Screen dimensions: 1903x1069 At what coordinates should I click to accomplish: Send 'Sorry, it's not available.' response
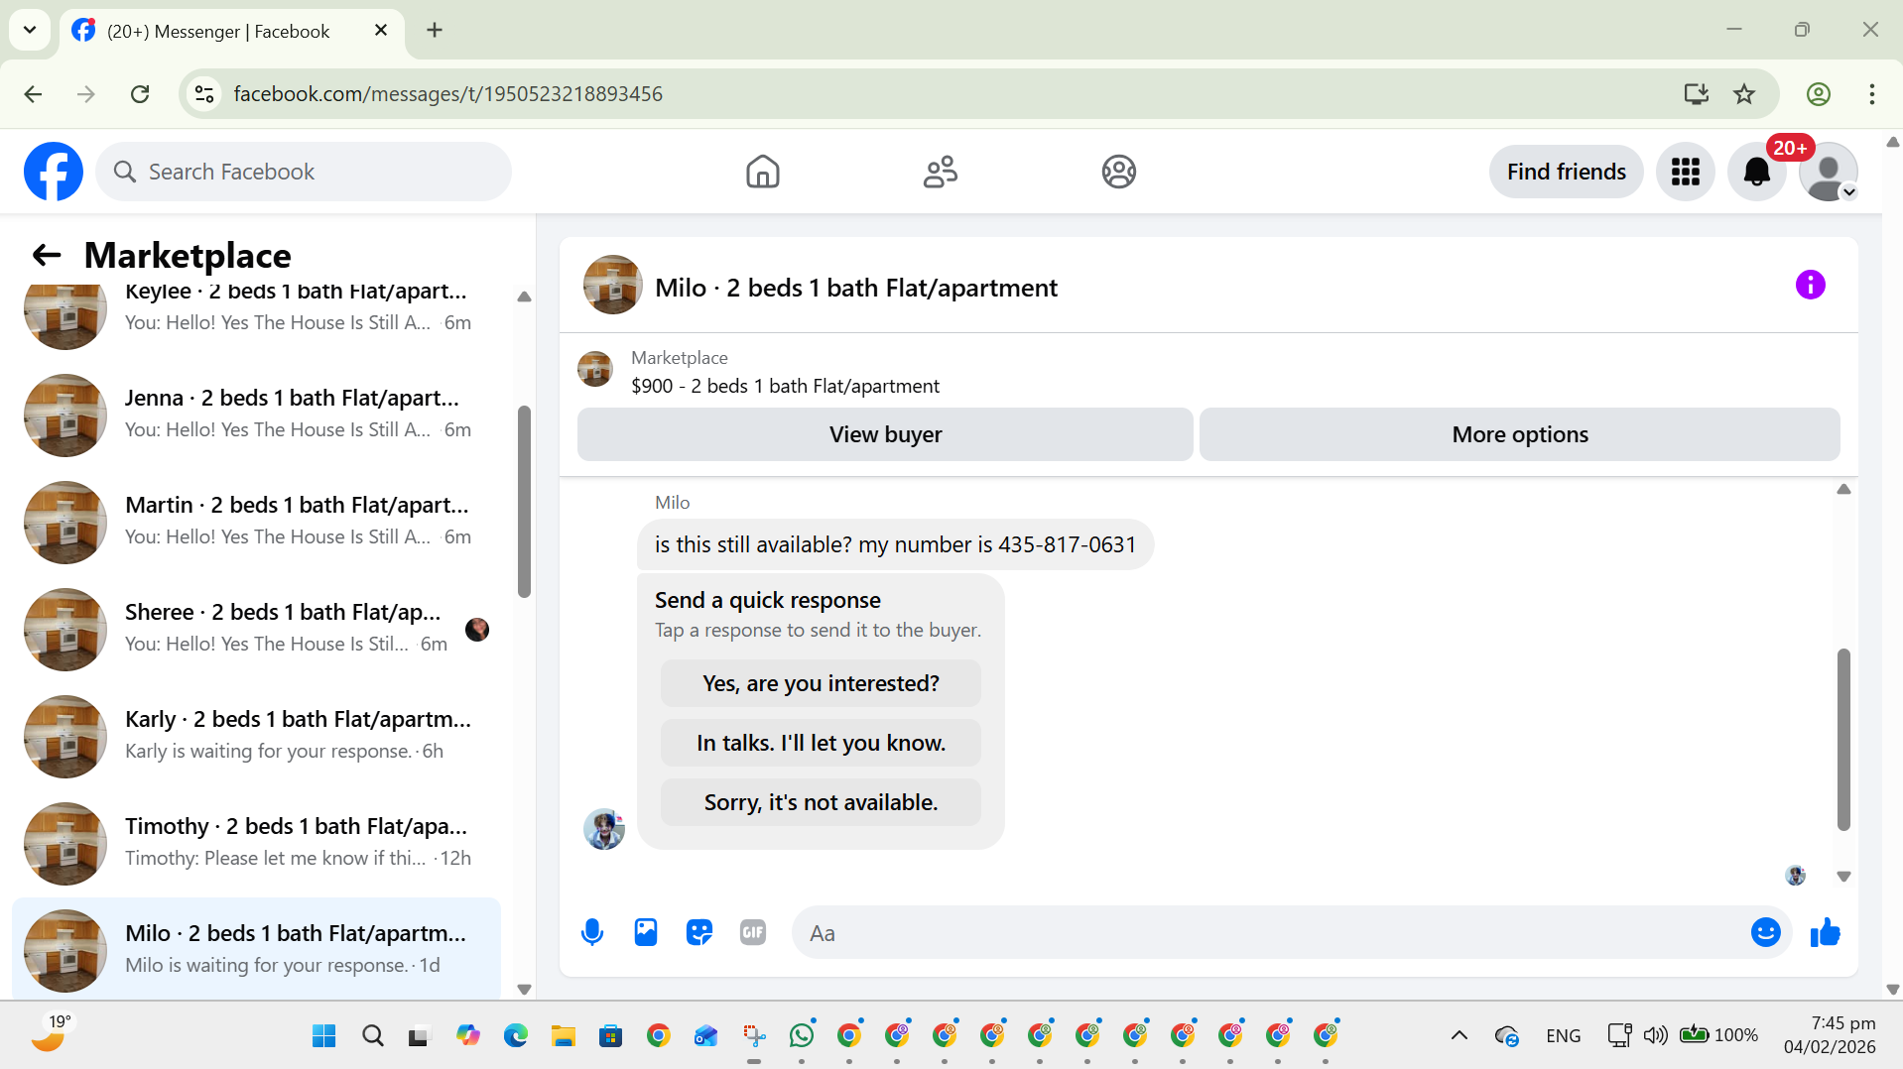tap(821, 802)
